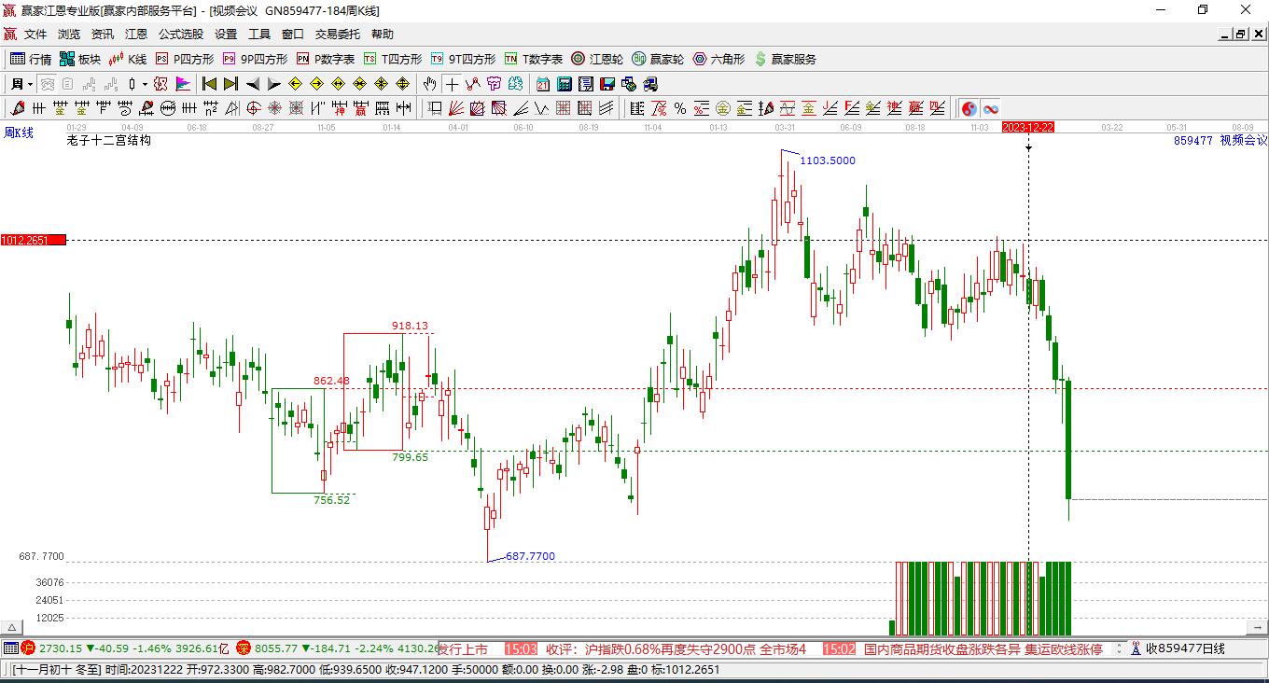Open the 窗口 menu

(x=293, y=35)
